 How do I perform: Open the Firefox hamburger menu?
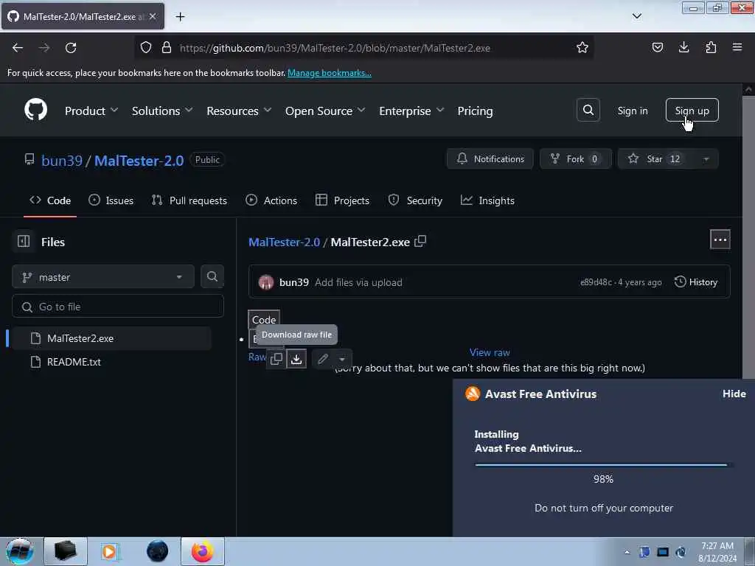coord(737,47)
